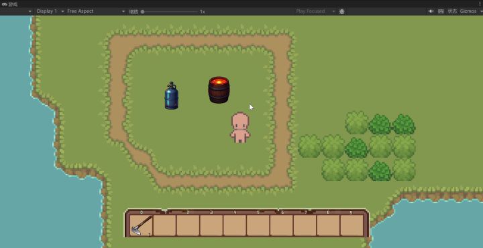Select empty hotbar slot 4

point(235,225)
